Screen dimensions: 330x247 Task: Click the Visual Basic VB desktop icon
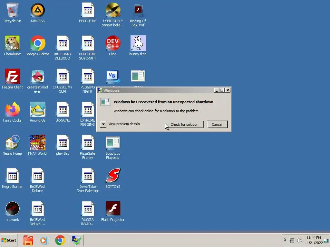[x=113, y=77]
